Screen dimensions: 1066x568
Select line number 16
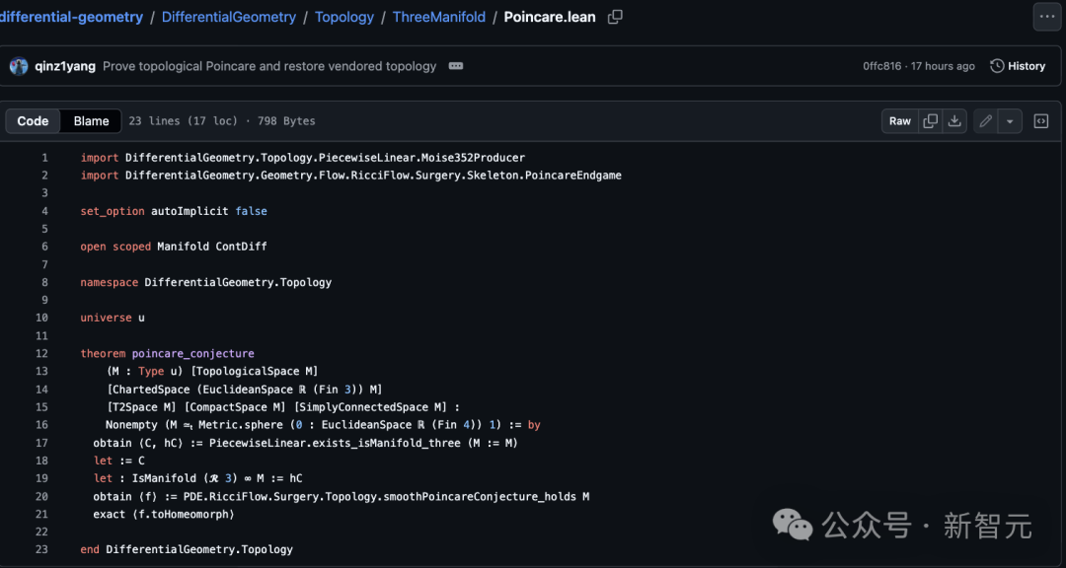click(41, 425)
